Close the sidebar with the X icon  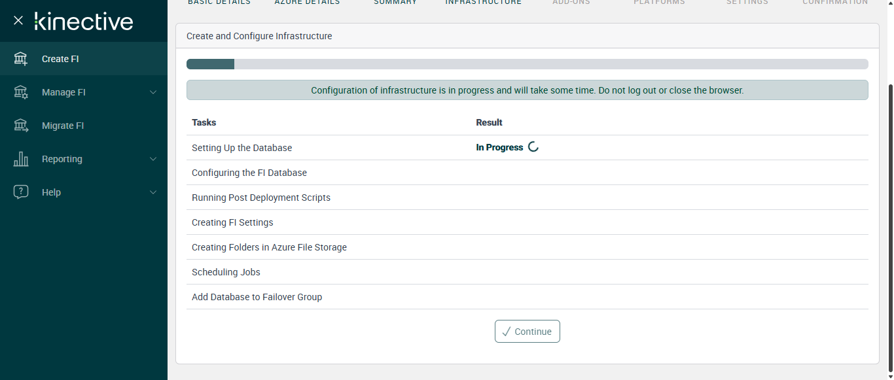click(x=18, y=20)
